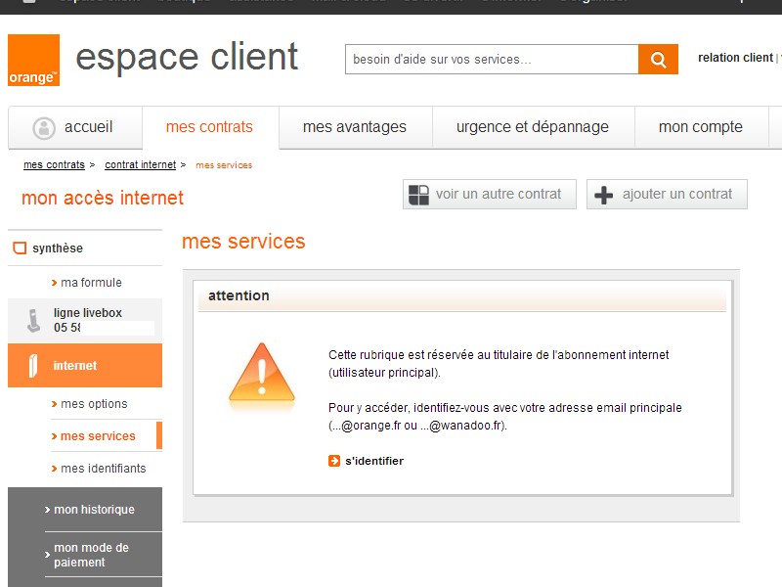
Task: Click the orange arrow beside s'identifier
Action: [x=334, y=461]
